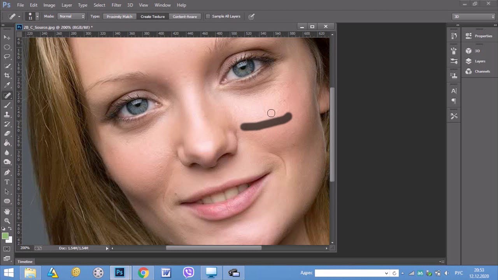
Task: Open the Filter menu
Action: coord(116,5)
